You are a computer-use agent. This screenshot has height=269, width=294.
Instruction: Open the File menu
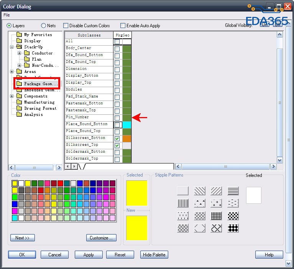(7, 15)
